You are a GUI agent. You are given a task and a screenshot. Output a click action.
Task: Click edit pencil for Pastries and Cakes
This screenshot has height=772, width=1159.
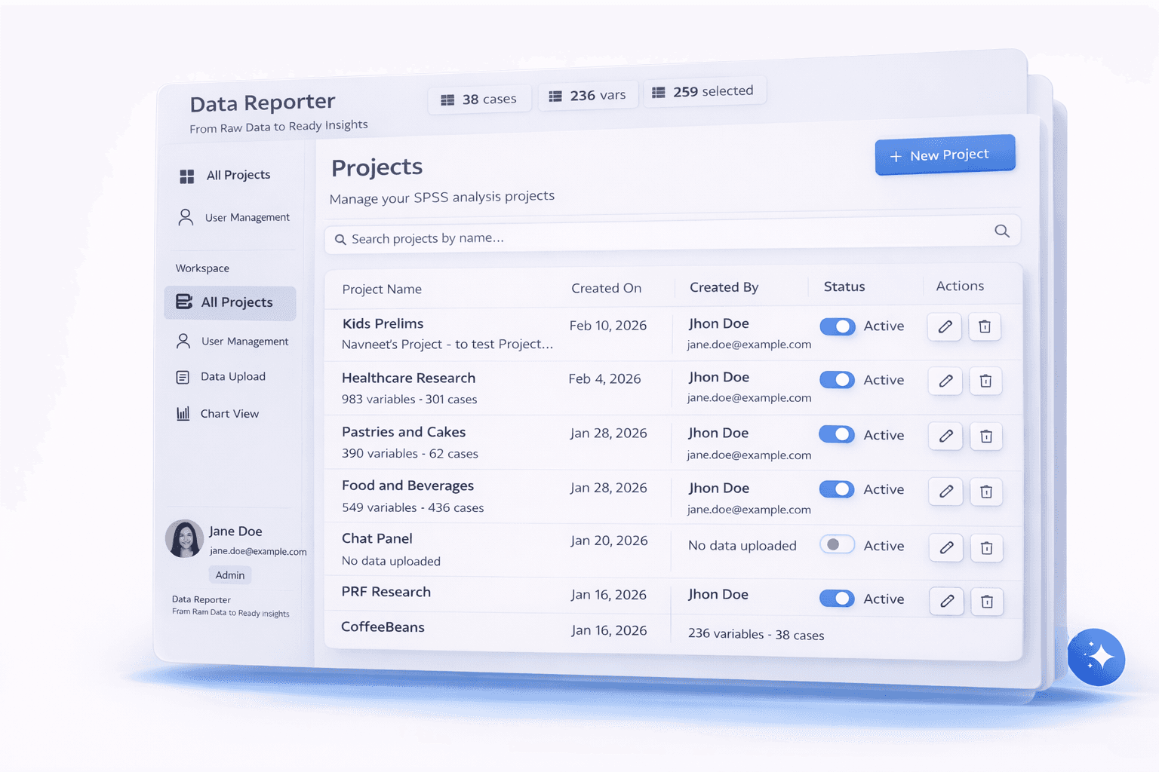point(945,437)
